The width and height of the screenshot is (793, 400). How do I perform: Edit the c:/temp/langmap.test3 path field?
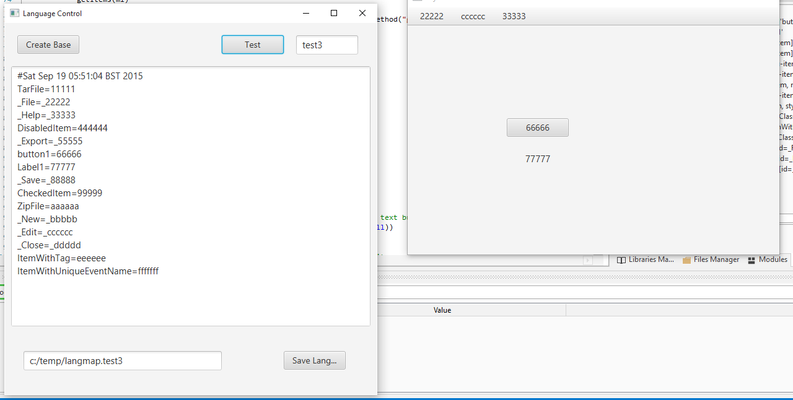[x=123, y=360]
